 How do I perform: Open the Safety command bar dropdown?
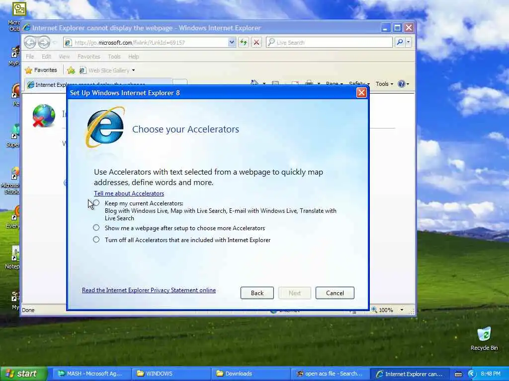[x=359, y=84]
